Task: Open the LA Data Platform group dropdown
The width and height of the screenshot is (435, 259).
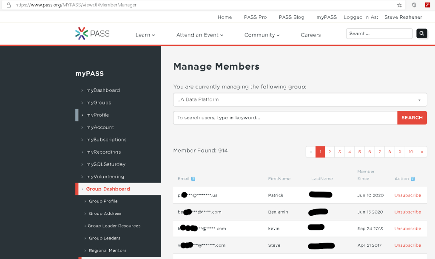Action: 300,100
